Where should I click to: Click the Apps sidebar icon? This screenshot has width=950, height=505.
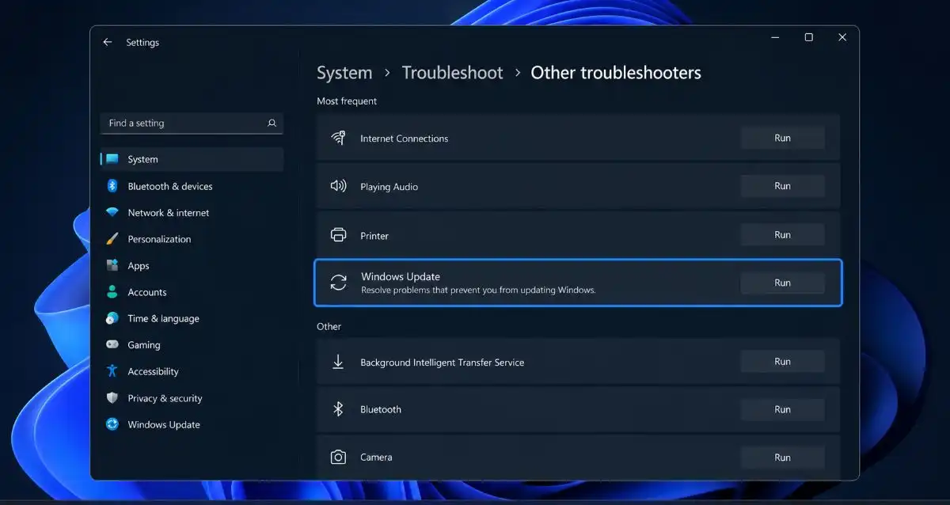[112, 266]
